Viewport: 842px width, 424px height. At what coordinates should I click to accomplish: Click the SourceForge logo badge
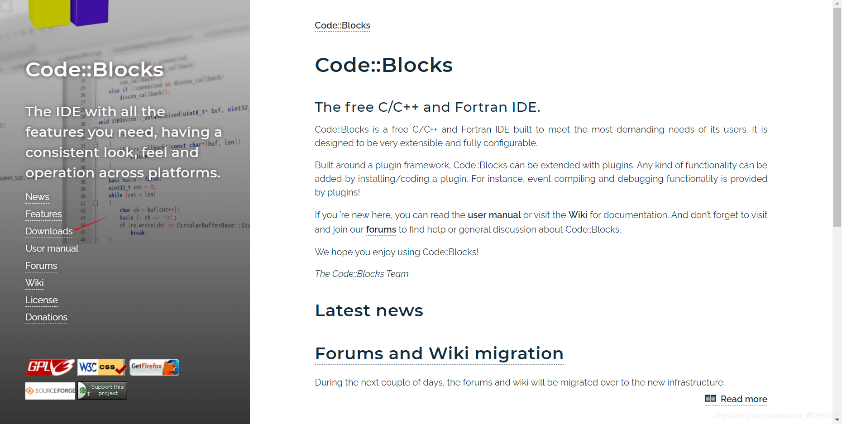pos(50,391)
